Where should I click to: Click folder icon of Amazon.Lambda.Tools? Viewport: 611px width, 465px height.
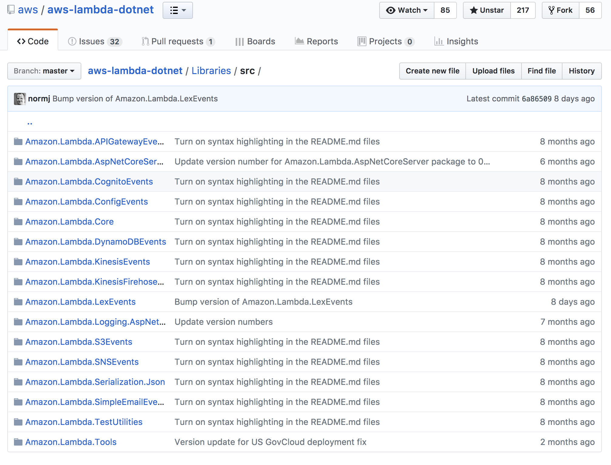pyautogui.click(x=18, y=442)
